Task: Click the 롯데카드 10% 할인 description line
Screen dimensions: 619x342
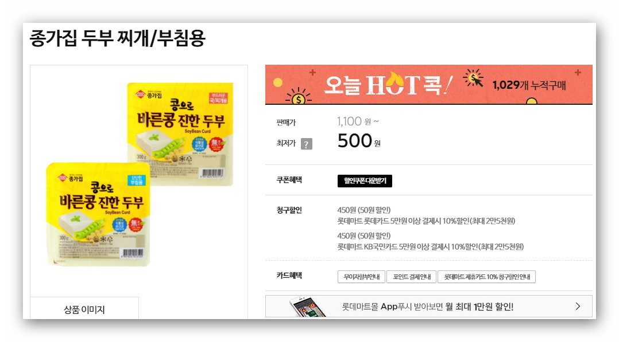Action: (x=426, y=221)
